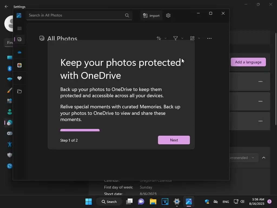
Task: Click the Photos app logo icon
Action: tap(19, 15)
